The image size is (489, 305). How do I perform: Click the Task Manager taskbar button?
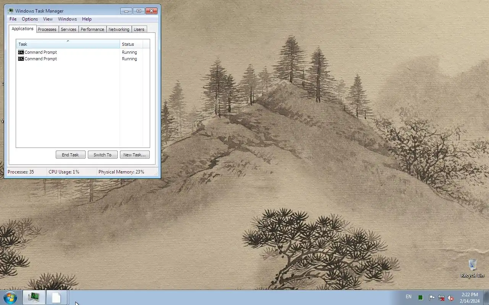pyautogui.click(x=34, y=297)
